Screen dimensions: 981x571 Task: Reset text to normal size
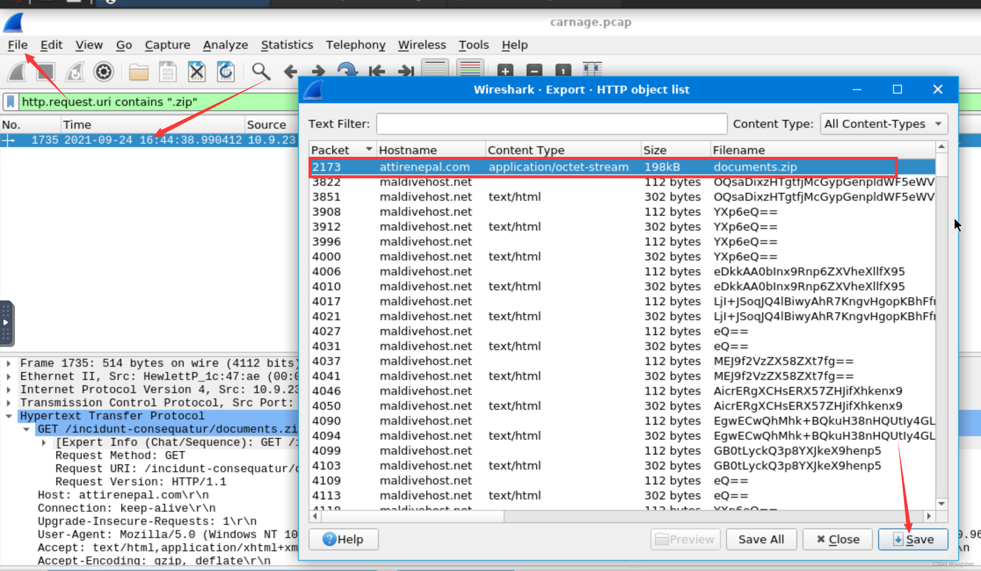point(563,71)
